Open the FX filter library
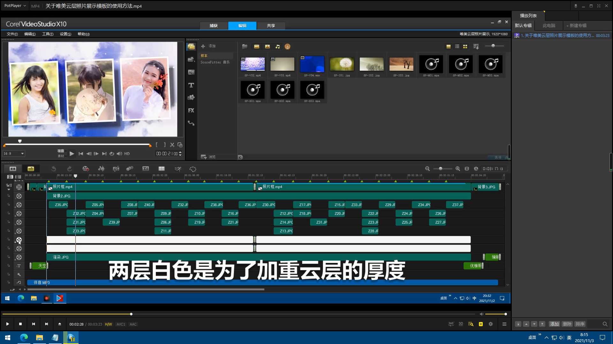613x344 pixels. click(x=191, y=111)
